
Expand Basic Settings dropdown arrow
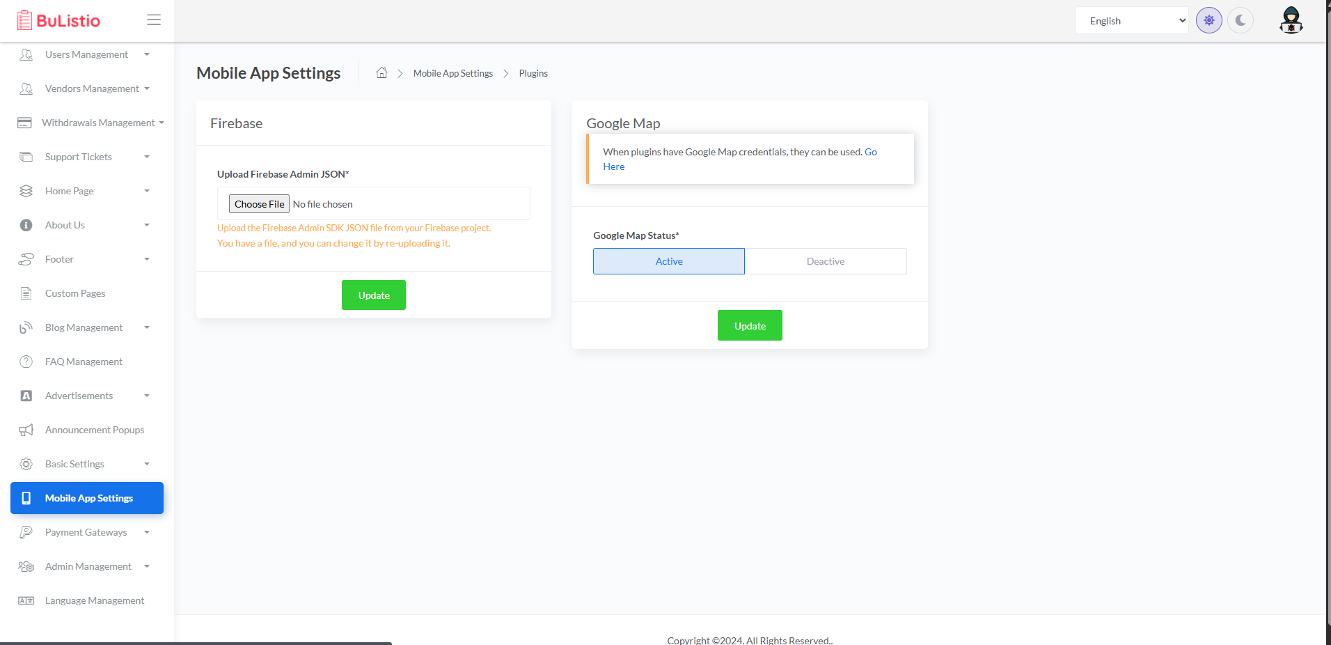[x=147, y=464]
